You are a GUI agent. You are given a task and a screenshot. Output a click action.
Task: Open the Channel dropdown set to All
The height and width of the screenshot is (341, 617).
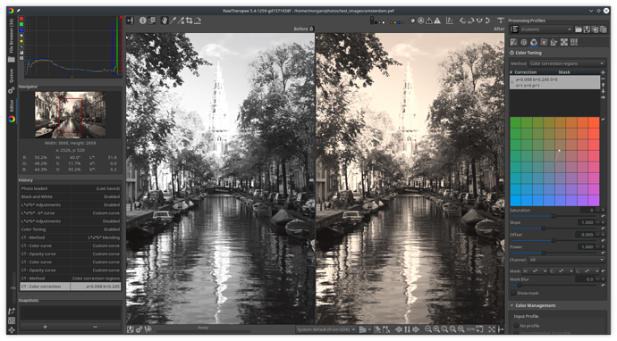(x=567, y=260)
